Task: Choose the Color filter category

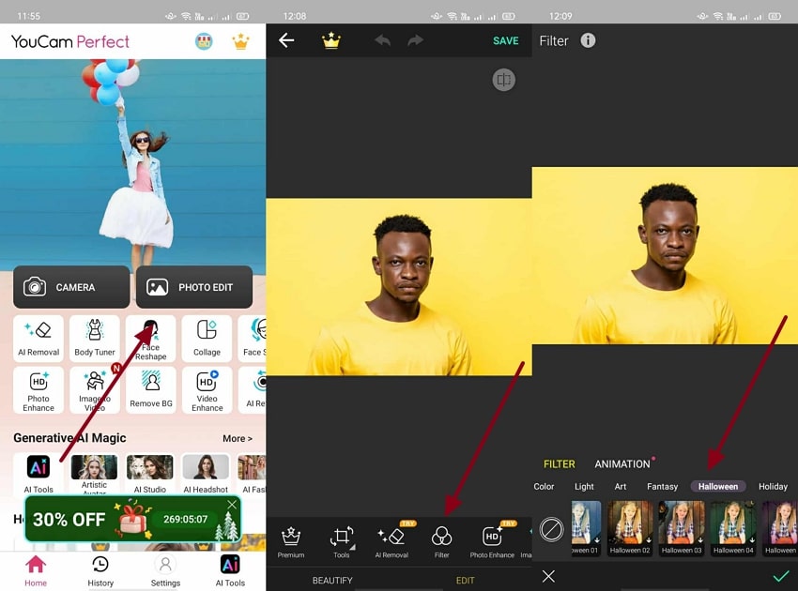Action: click(x=544, y=487)
